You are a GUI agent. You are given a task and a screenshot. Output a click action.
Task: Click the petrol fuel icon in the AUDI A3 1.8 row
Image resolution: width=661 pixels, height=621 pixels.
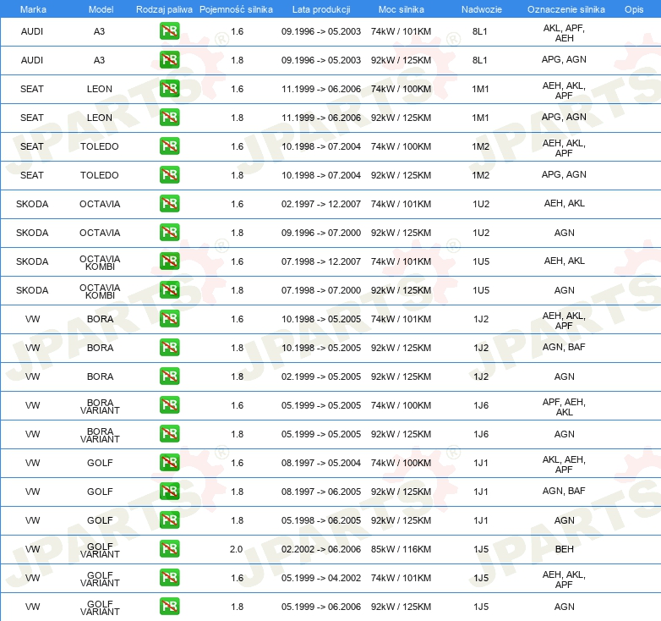point(169,60)
